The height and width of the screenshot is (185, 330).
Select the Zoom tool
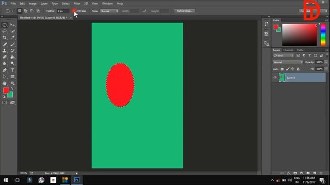point(12,83)
